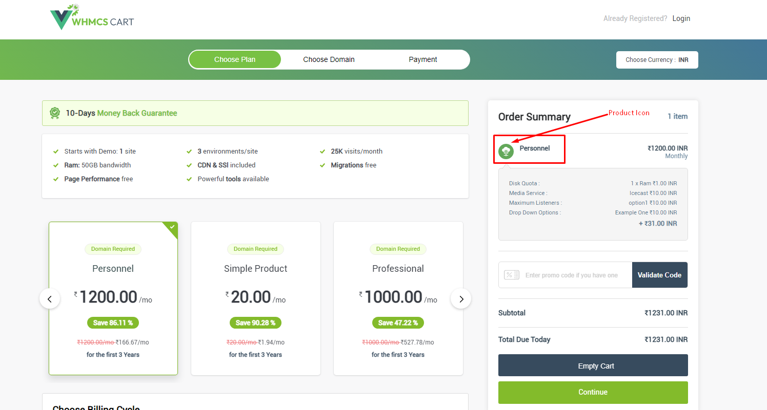Click the Personnel product icon in Order Summary
Image resolution: width=767 pixels, height=410 pixels.
tap(506, 151)
